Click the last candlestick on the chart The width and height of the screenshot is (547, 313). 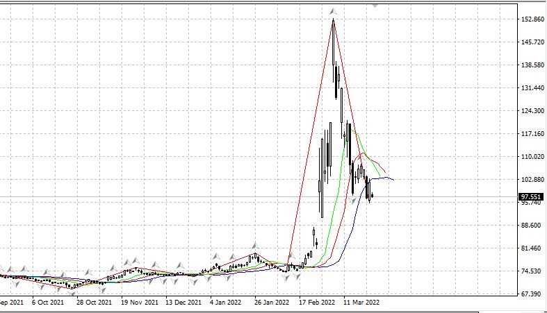[x=373, y=195]
